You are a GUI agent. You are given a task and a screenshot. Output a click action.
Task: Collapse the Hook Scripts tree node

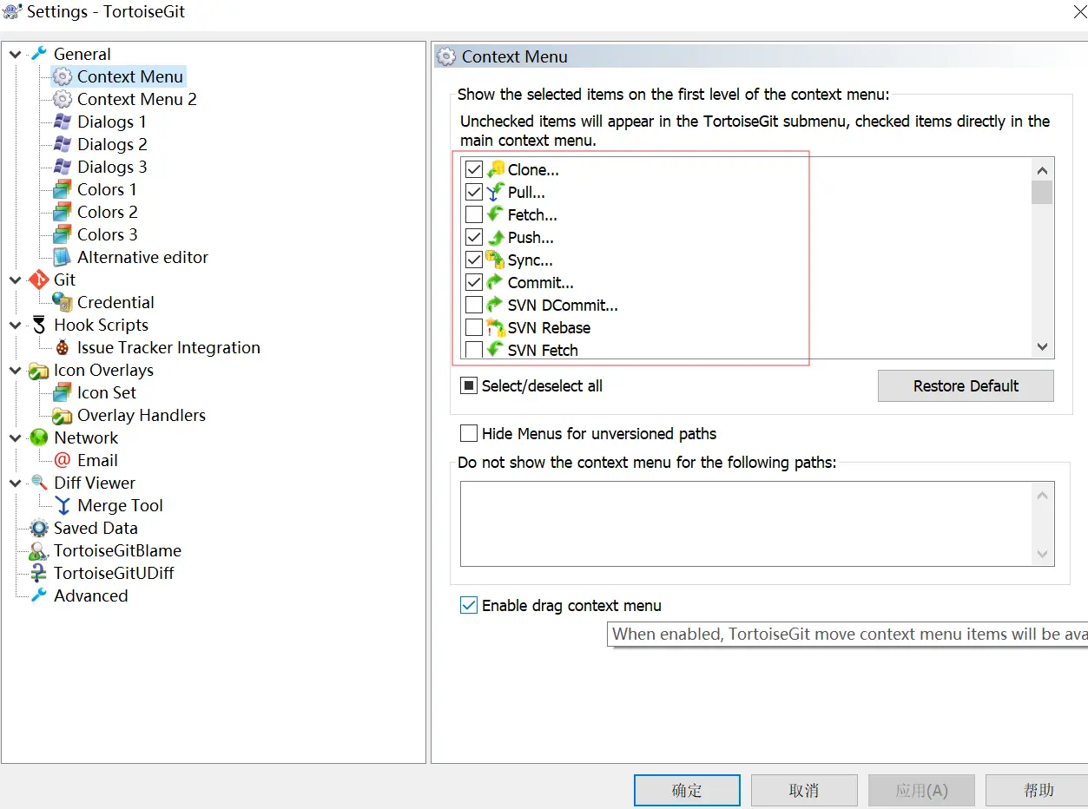tap(16, 325)
